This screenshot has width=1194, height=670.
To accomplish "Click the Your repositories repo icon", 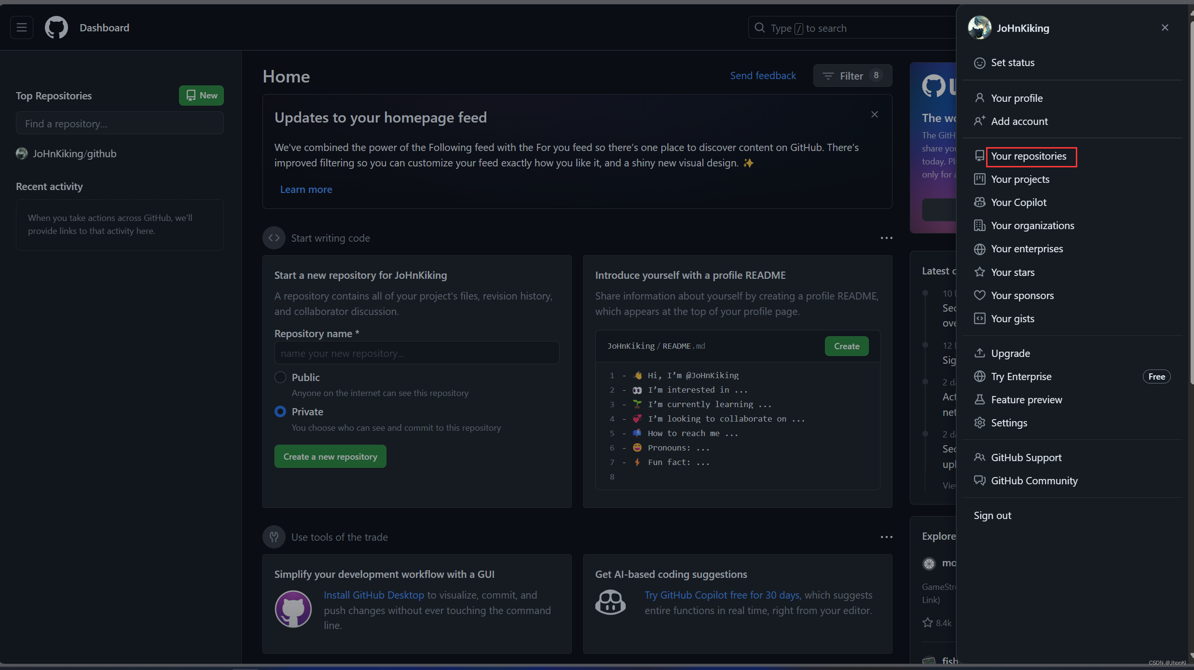I will 979,156.
